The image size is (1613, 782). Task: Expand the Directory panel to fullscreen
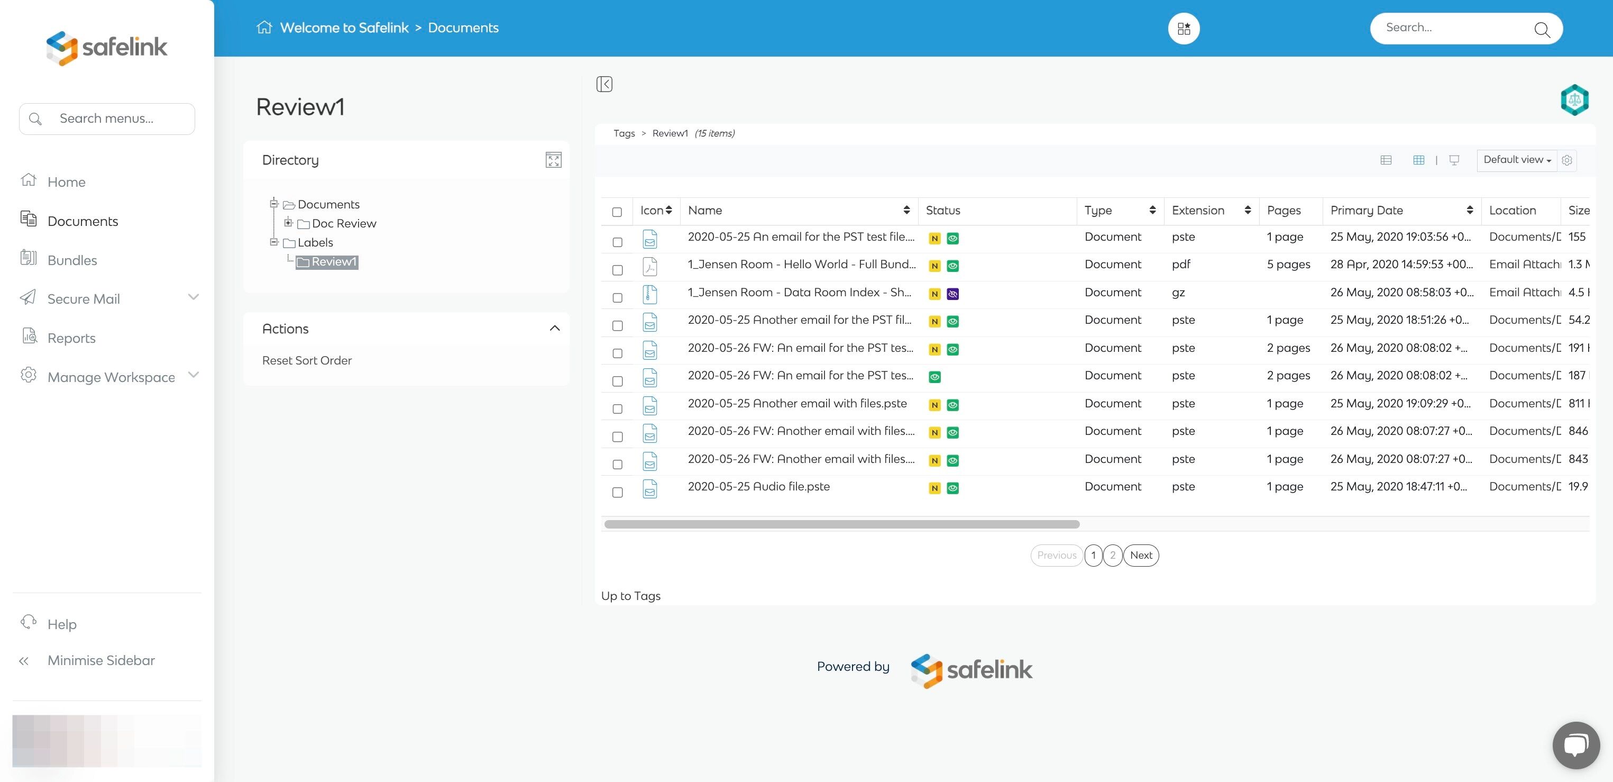click(554, 160)
